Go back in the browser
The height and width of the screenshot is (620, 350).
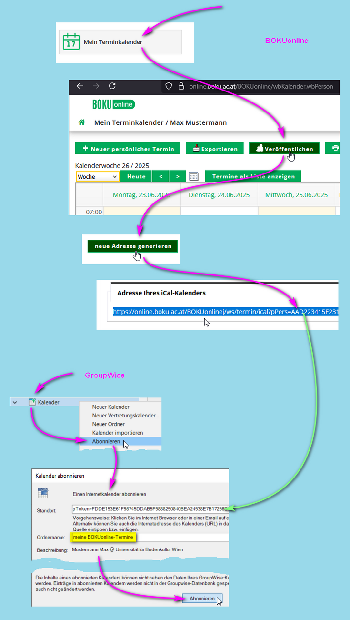(80, 86)
